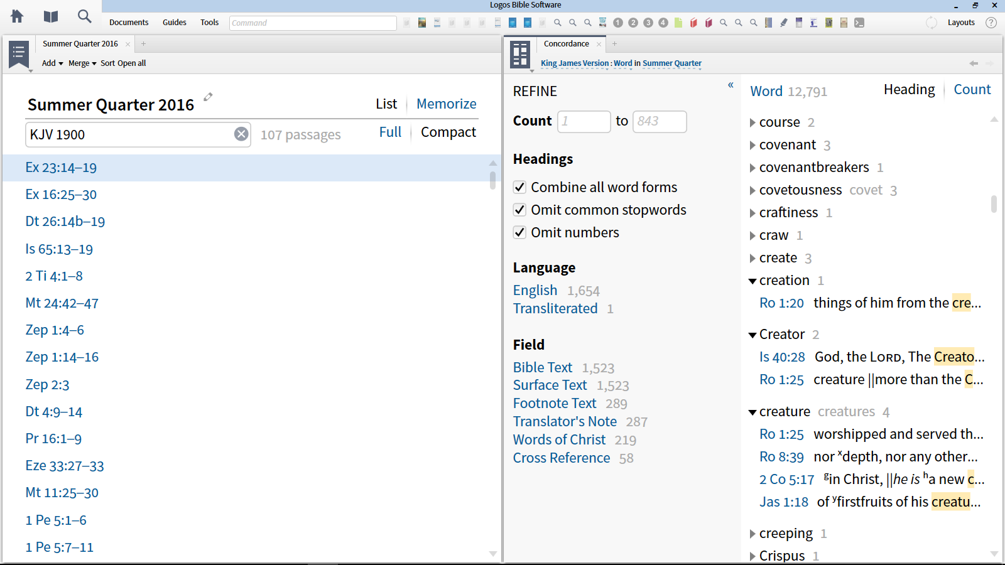Click the King James Version link

[575, 63]
